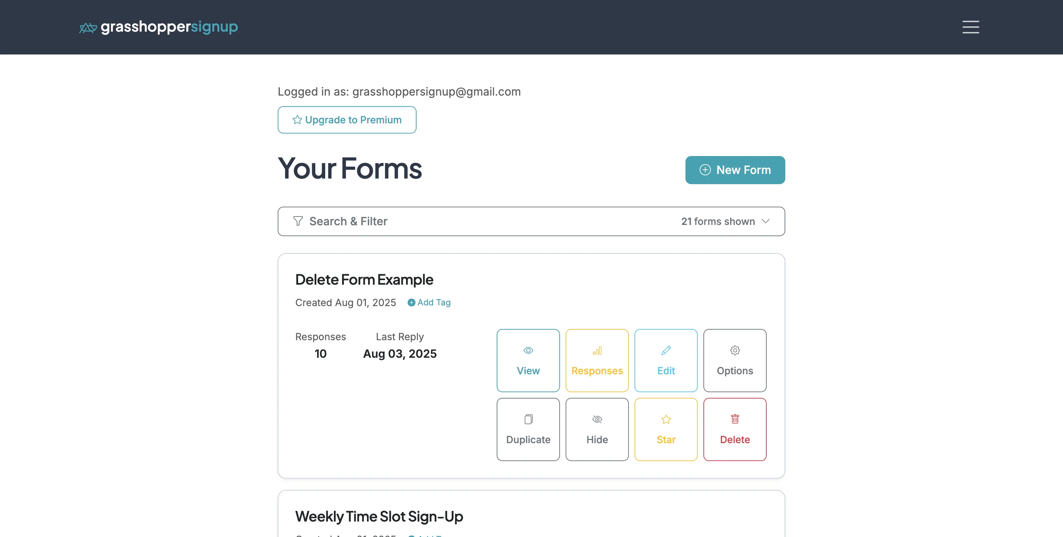
Task: Click the grasshoppersignup header title
Action: [x=169, y=27]
